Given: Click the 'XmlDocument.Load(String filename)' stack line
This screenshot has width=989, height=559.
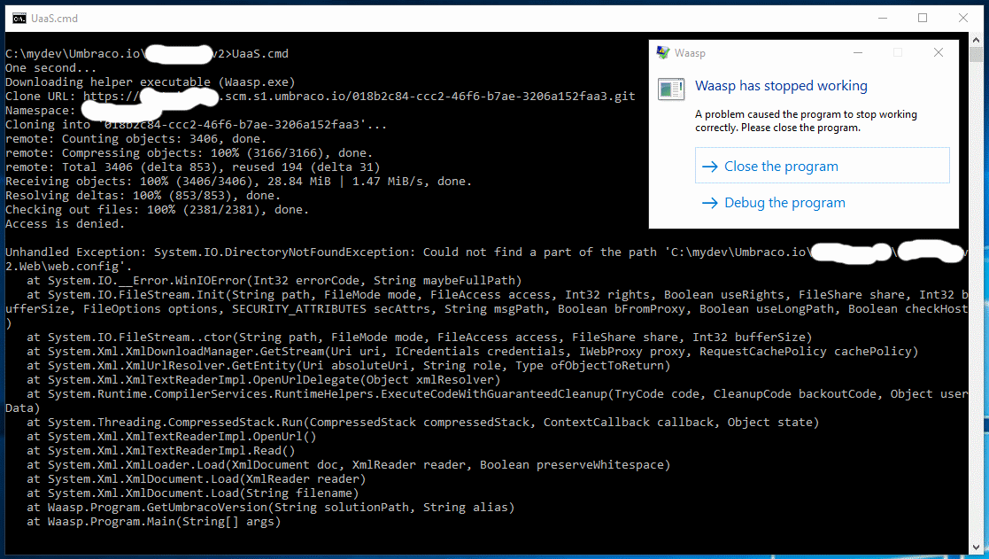Looking at the screenshot, I should click(192, 493).
